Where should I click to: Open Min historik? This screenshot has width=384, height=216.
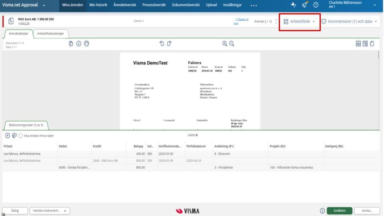[98, 5]
